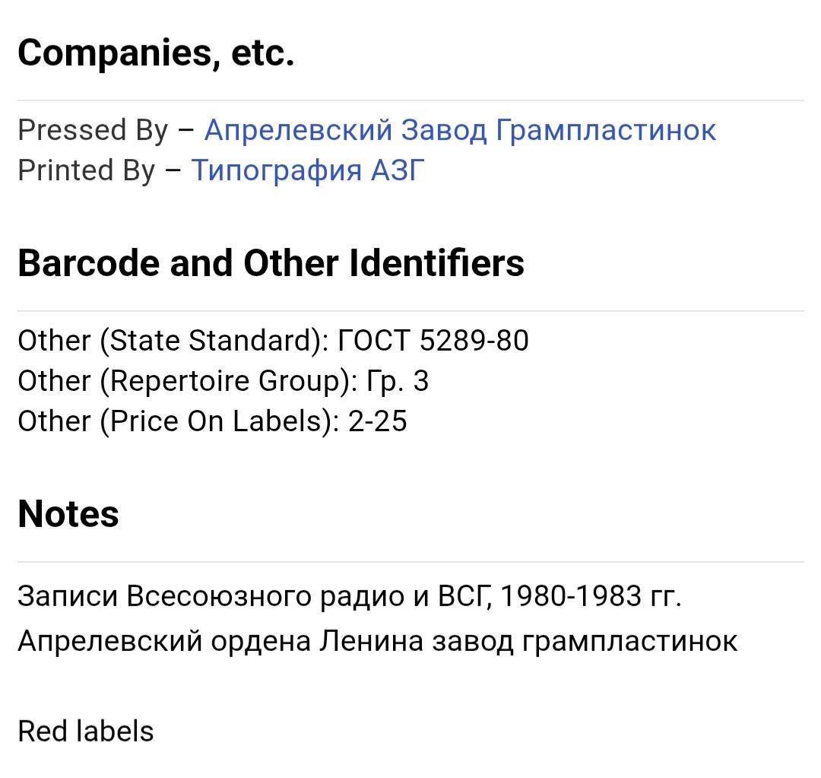Select the ГОСТ 5289-80 value

coord(433,341)
